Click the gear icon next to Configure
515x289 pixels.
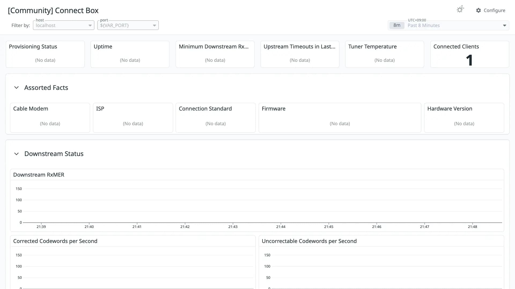pyautogui.click(x=479, y=10)
